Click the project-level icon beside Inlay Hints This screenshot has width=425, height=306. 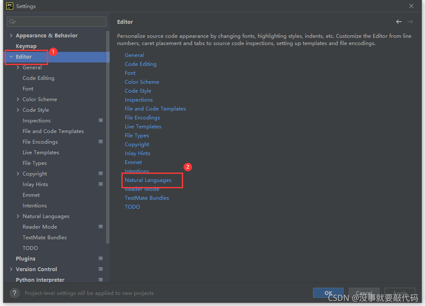101,184
